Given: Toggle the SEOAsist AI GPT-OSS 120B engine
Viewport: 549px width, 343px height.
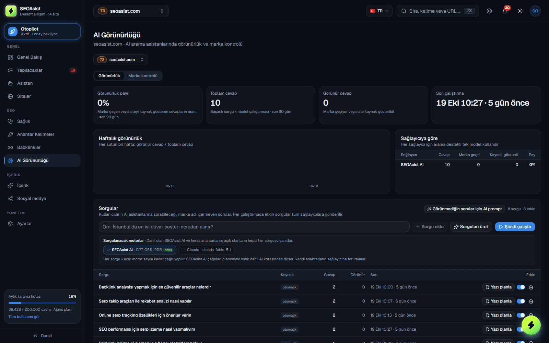Looking at the screenshot, I should [140, 250].
